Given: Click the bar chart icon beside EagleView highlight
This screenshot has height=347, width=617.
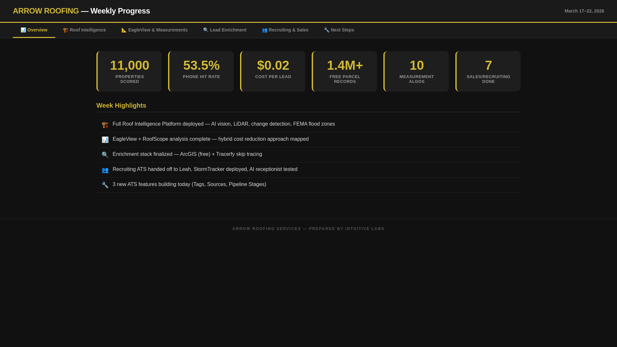Looking at the screenshot, I should click(105, 140).
